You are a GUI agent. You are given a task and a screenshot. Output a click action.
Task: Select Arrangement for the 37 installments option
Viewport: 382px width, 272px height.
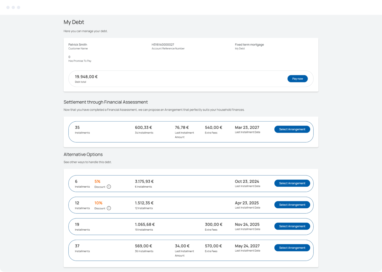point(292,247)
